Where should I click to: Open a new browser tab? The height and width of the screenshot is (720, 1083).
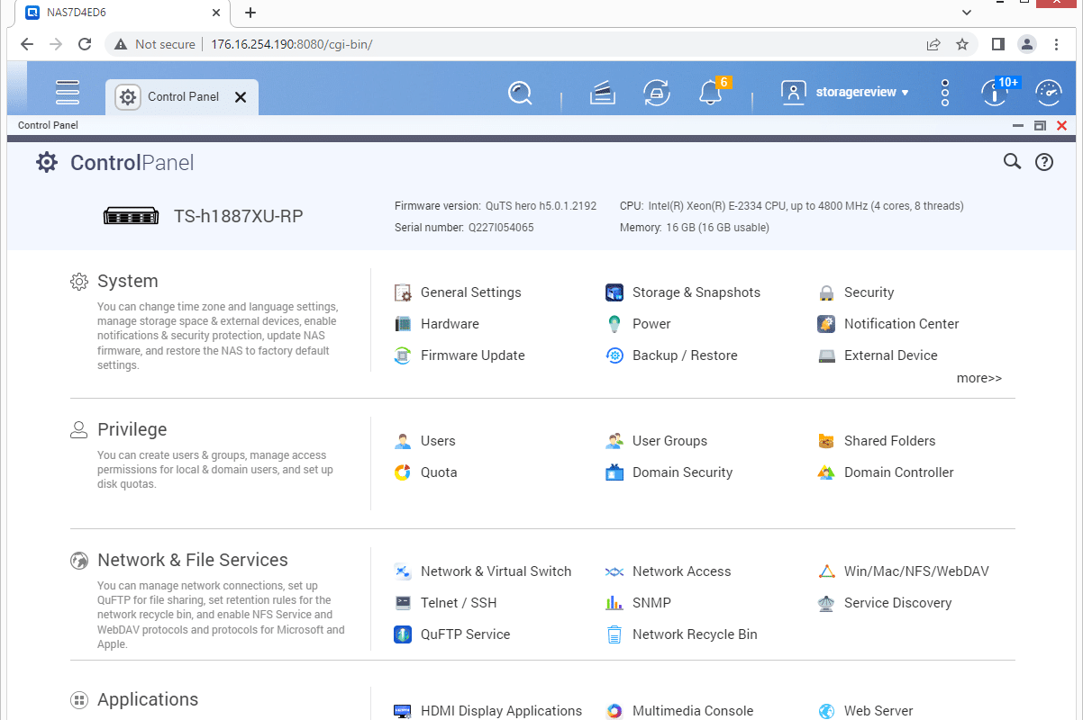click(x=250, y=13)
